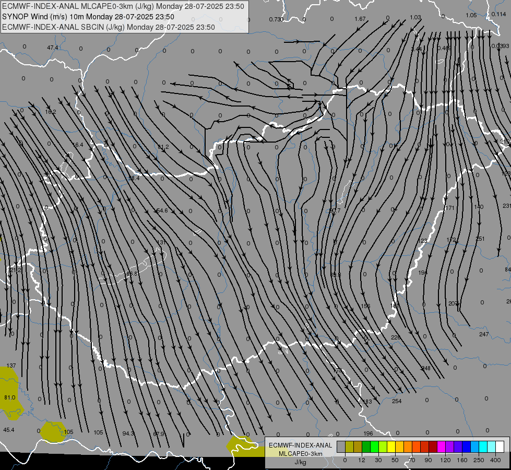511x470 pixels.
Task: Click the map value 0.469
Action: click(445, 48)
